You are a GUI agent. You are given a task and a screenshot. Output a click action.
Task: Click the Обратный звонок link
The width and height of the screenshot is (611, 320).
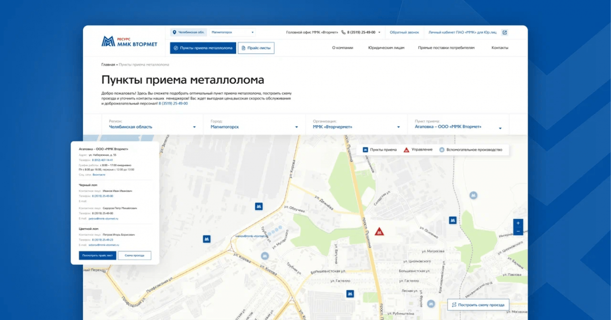click(404, 32)
